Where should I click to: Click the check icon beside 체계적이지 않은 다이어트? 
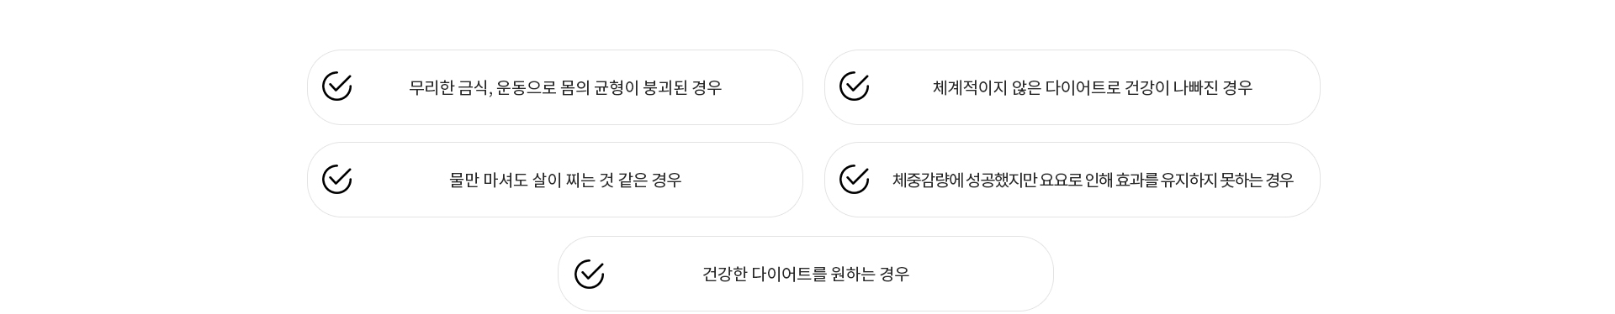point(854,86)
